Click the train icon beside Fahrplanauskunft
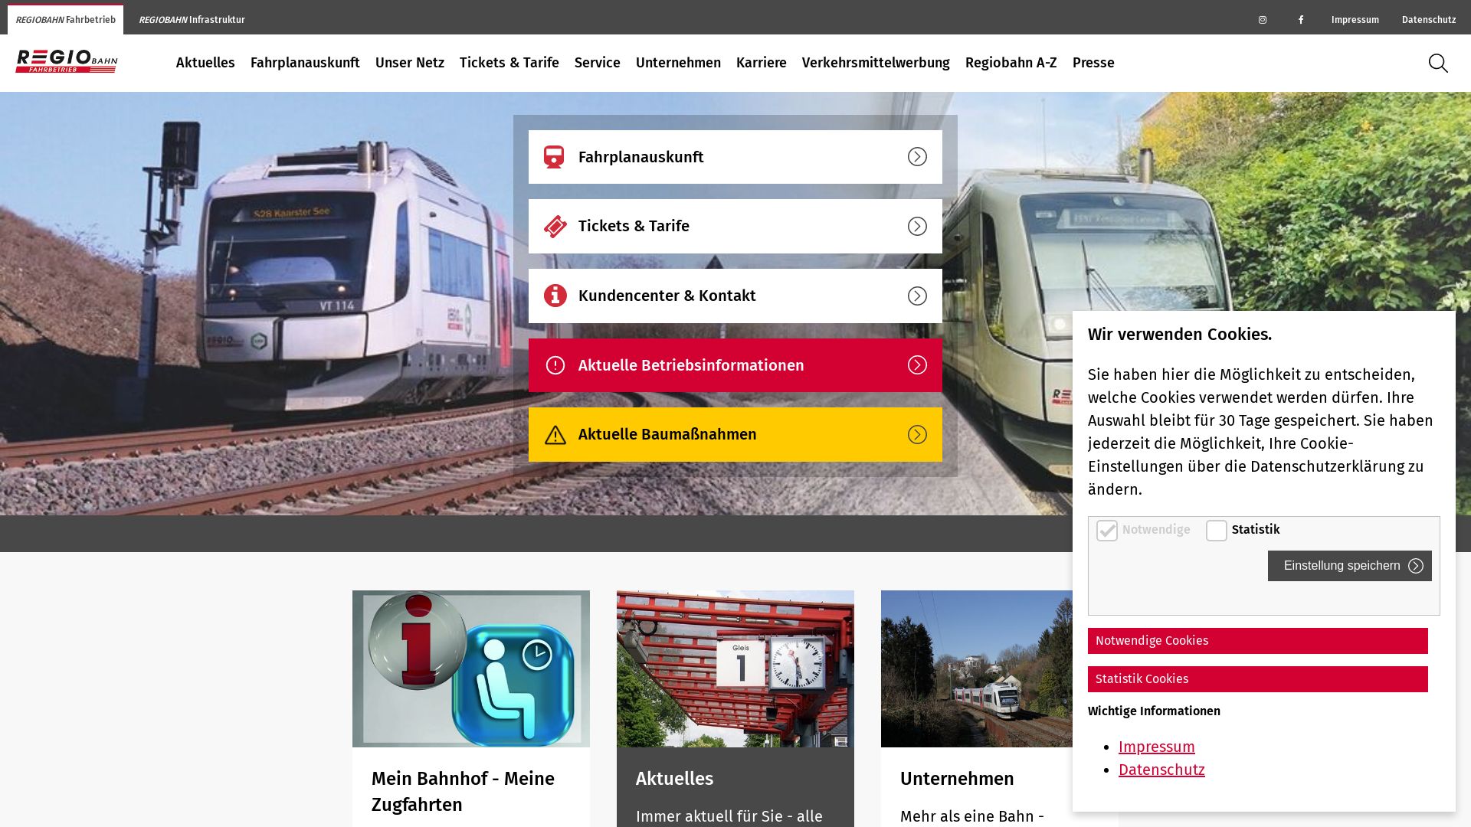This screenshot has height=827, width=1471. pos(554,157)
